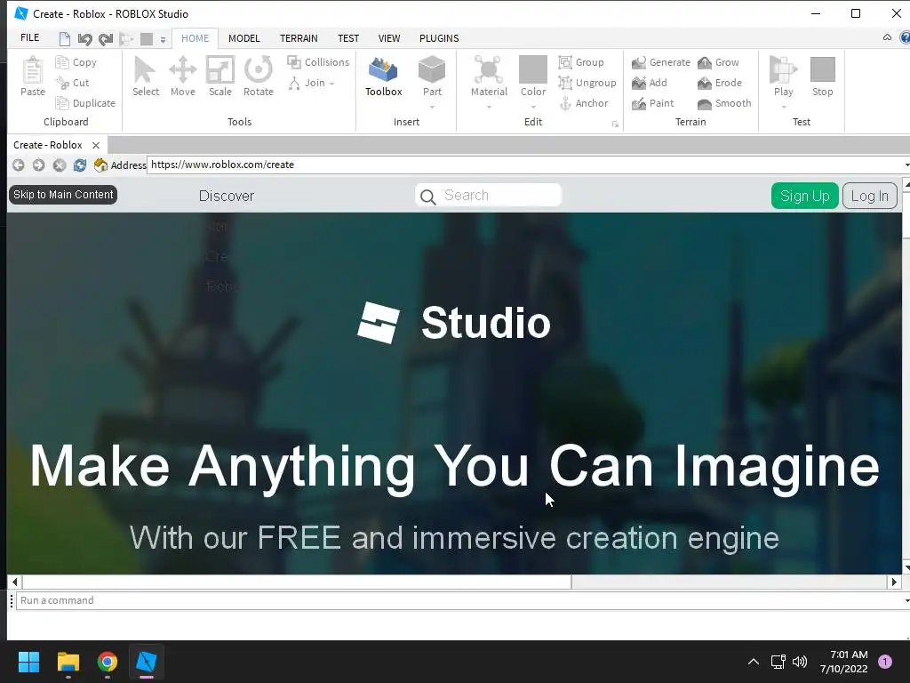Open the Discover link
This screenshot has height=683, width=910.
click(227, 196)
